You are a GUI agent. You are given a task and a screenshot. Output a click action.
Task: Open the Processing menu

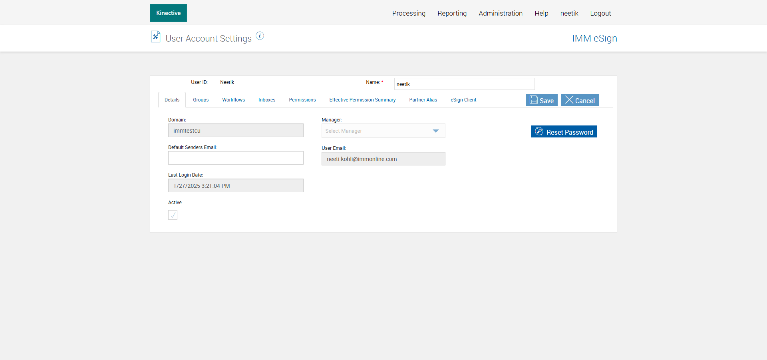coord(409,13)
